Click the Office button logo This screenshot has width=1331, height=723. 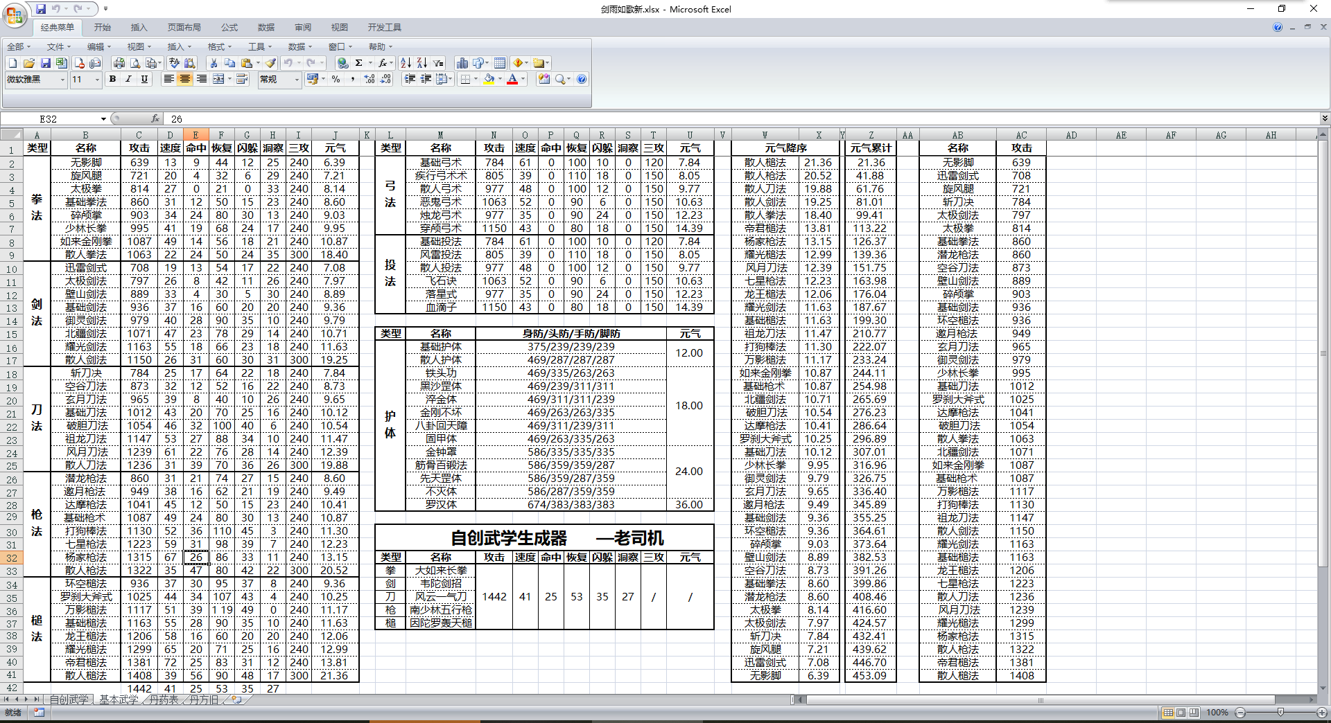(x=15, y=15)
